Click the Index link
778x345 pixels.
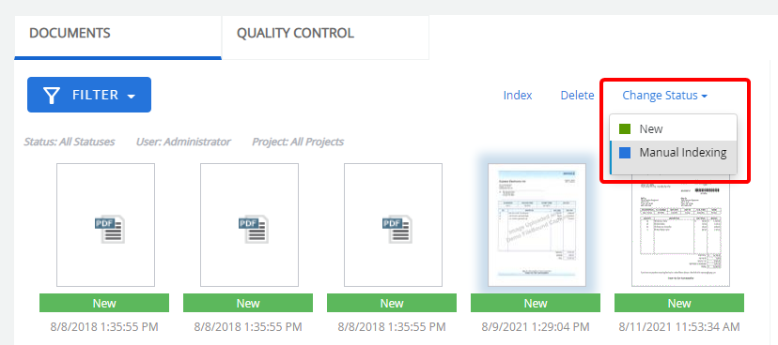(x=518, y=95)
